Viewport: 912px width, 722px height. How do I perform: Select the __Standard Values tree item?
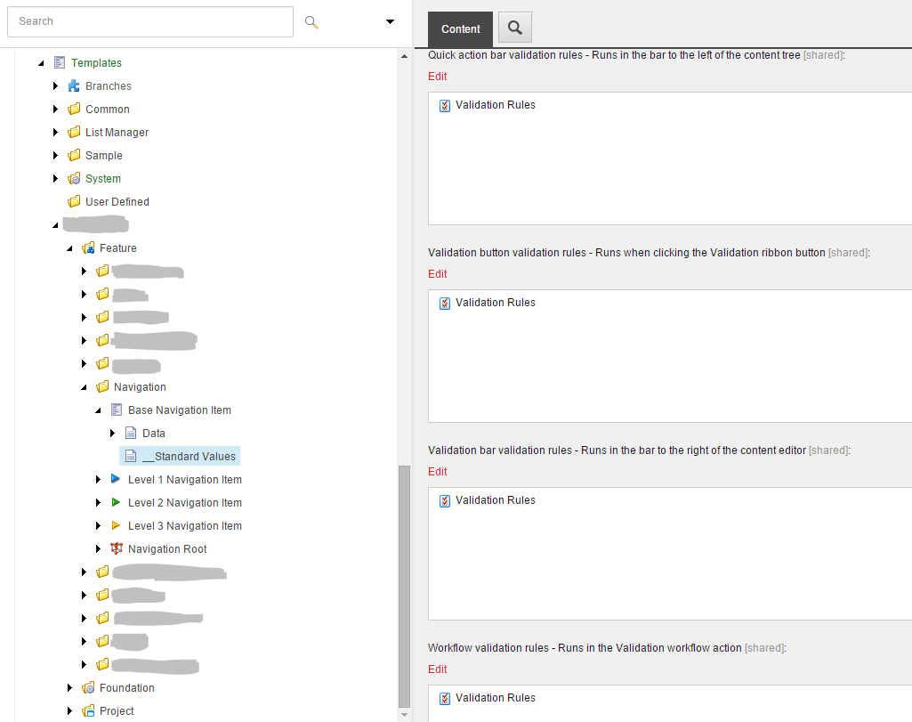189,457
